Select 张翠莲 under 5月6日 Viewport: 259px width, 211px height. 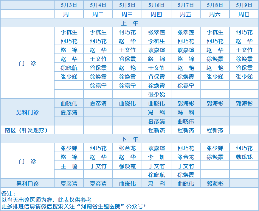(x=156, y=32)
